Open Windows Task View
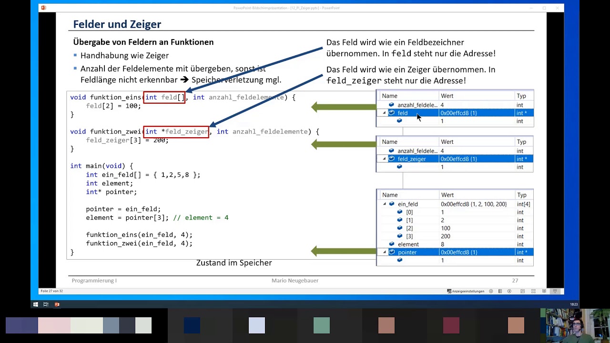Image resolution: width=610 pixels, height=343 pixels. click(x=46, y=304)
